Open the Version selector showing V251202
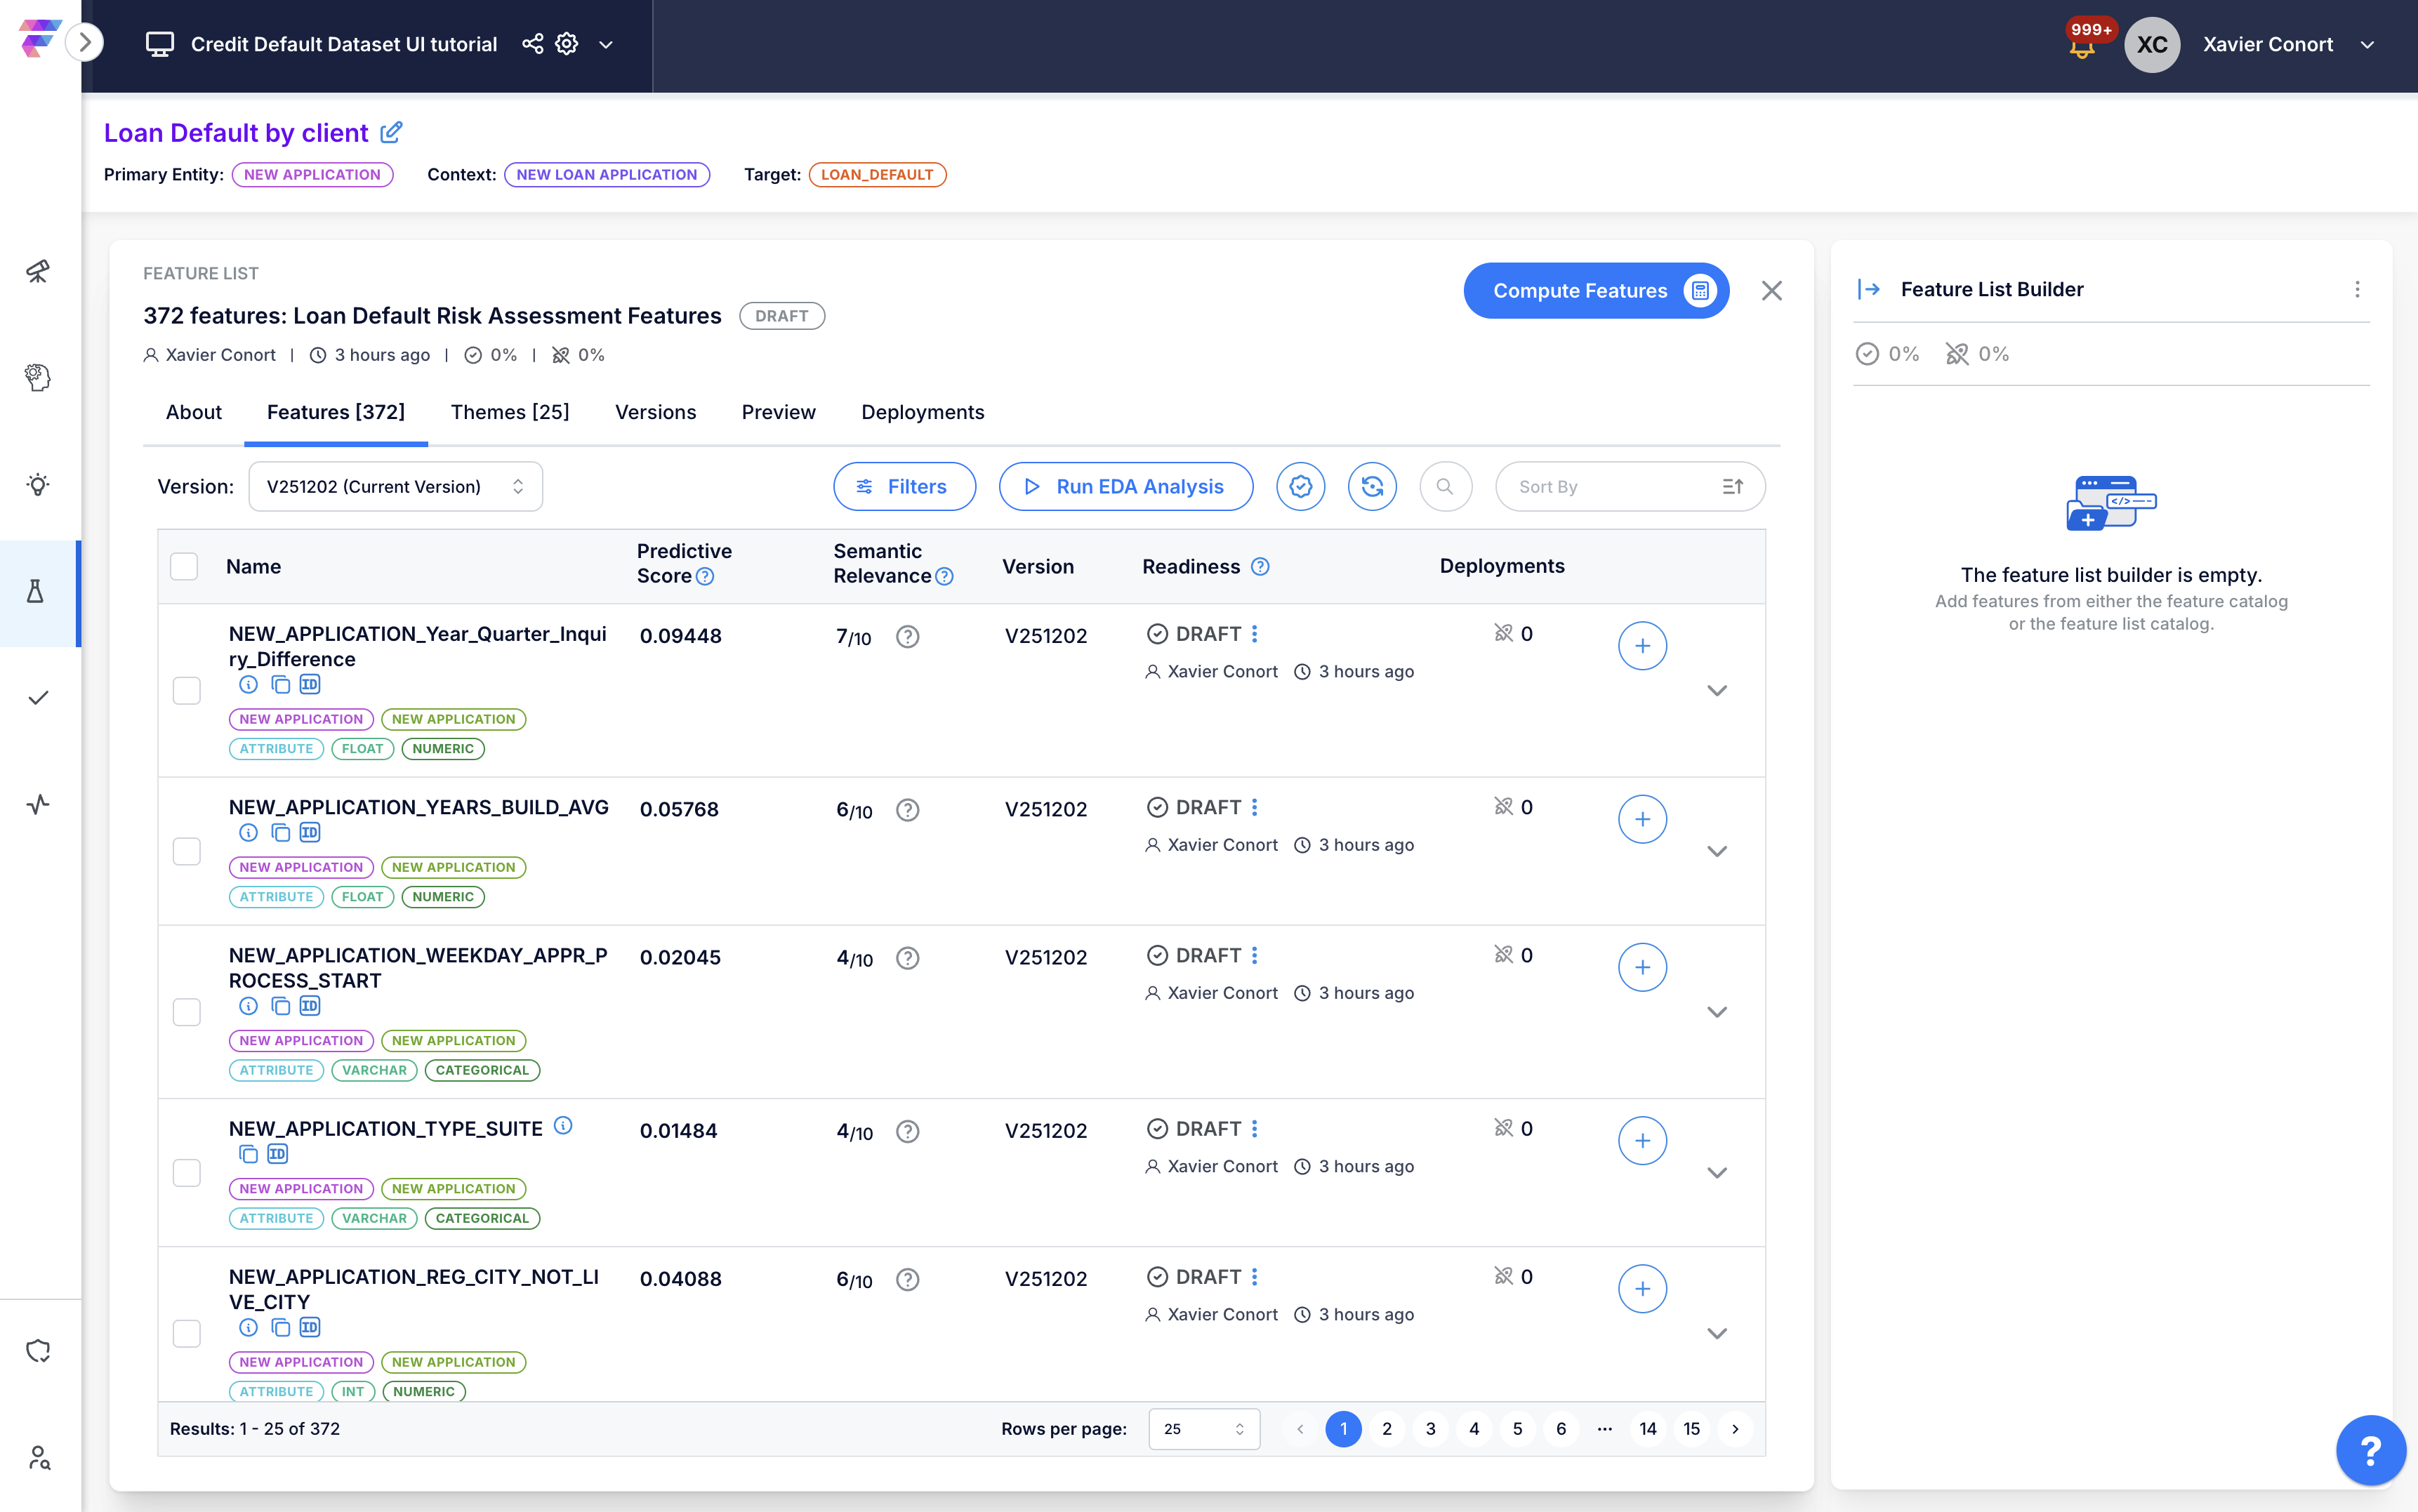2418x1512 pixels. tap(395, 486)
